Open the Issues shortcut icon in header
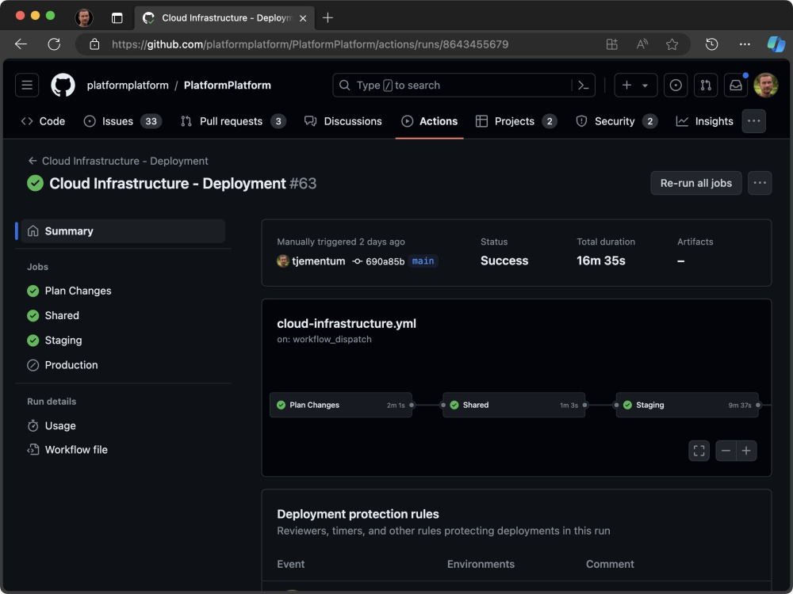Image resolution: width=793 pixels, height=594 pixels. coord(675,85)
